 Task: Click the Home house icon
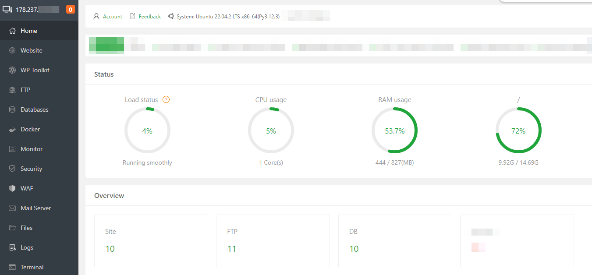[12, 31]
